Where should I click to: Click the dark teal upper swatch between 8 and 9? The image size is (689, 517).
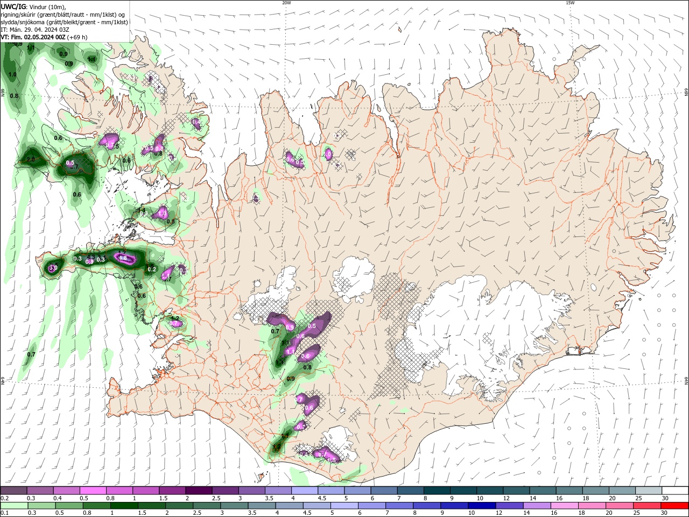[437, 491]
